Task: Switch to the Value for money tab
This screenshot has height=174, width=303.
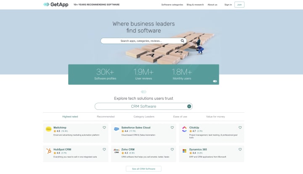Action: coord(215,117)
